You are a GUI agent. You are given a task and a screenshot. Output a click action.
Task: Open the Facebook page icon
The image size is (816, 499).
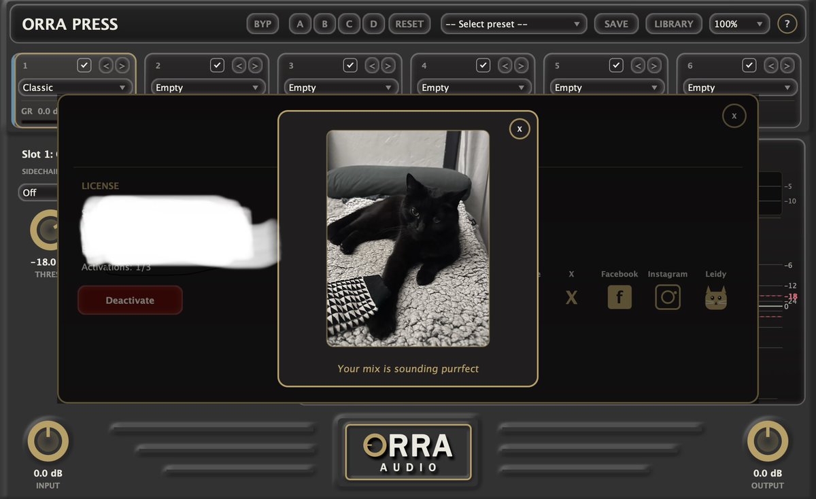(619, 297)
